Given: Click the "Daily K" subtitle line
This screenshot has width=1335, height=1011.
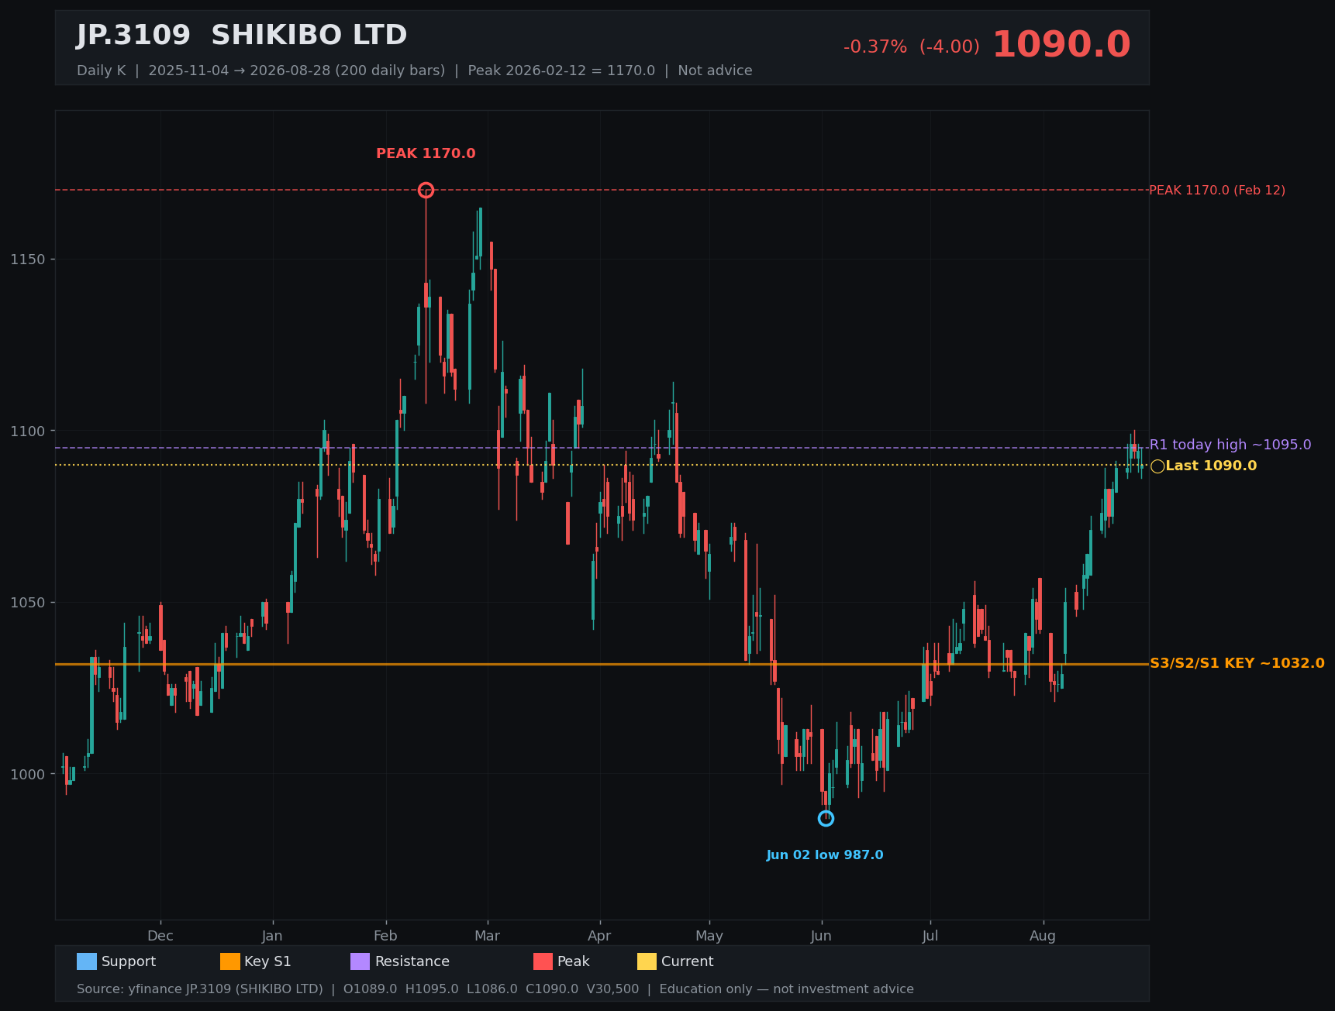Looking at the screenshot, I should coord(415,70).
